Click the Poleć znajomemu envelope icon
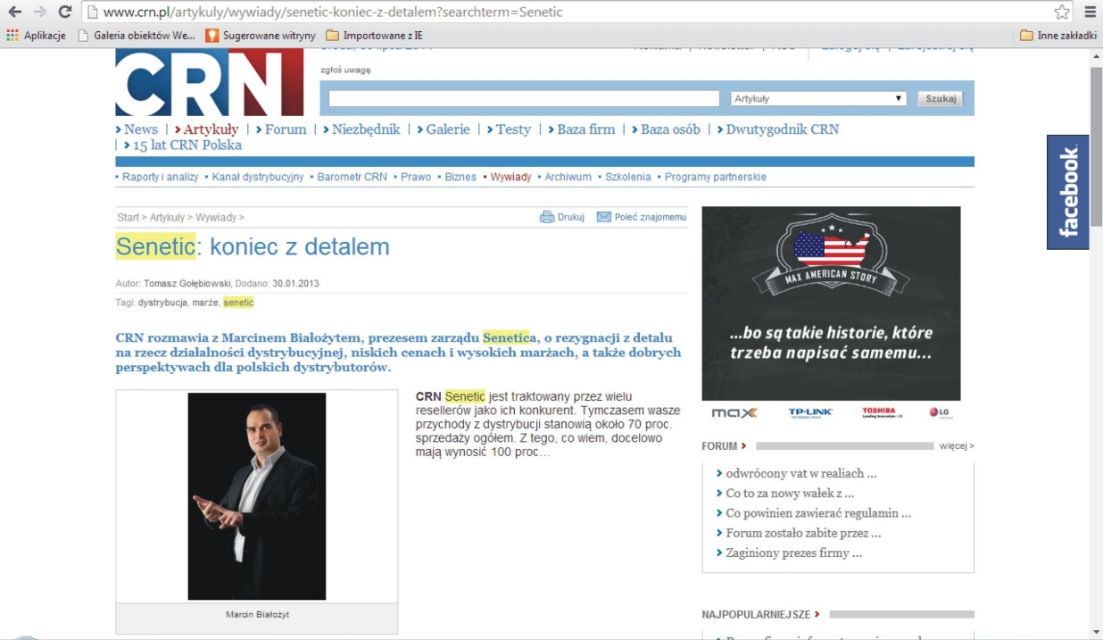The width and height of the screenshot is (1103, 640). pyautogui.click(x=603, y=217)
